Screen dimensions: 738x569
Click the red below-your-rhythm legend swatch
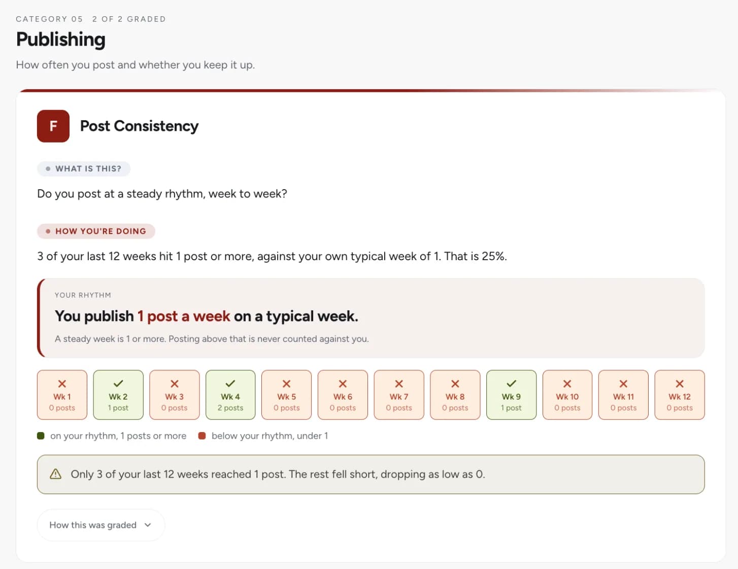click(202, 436)
